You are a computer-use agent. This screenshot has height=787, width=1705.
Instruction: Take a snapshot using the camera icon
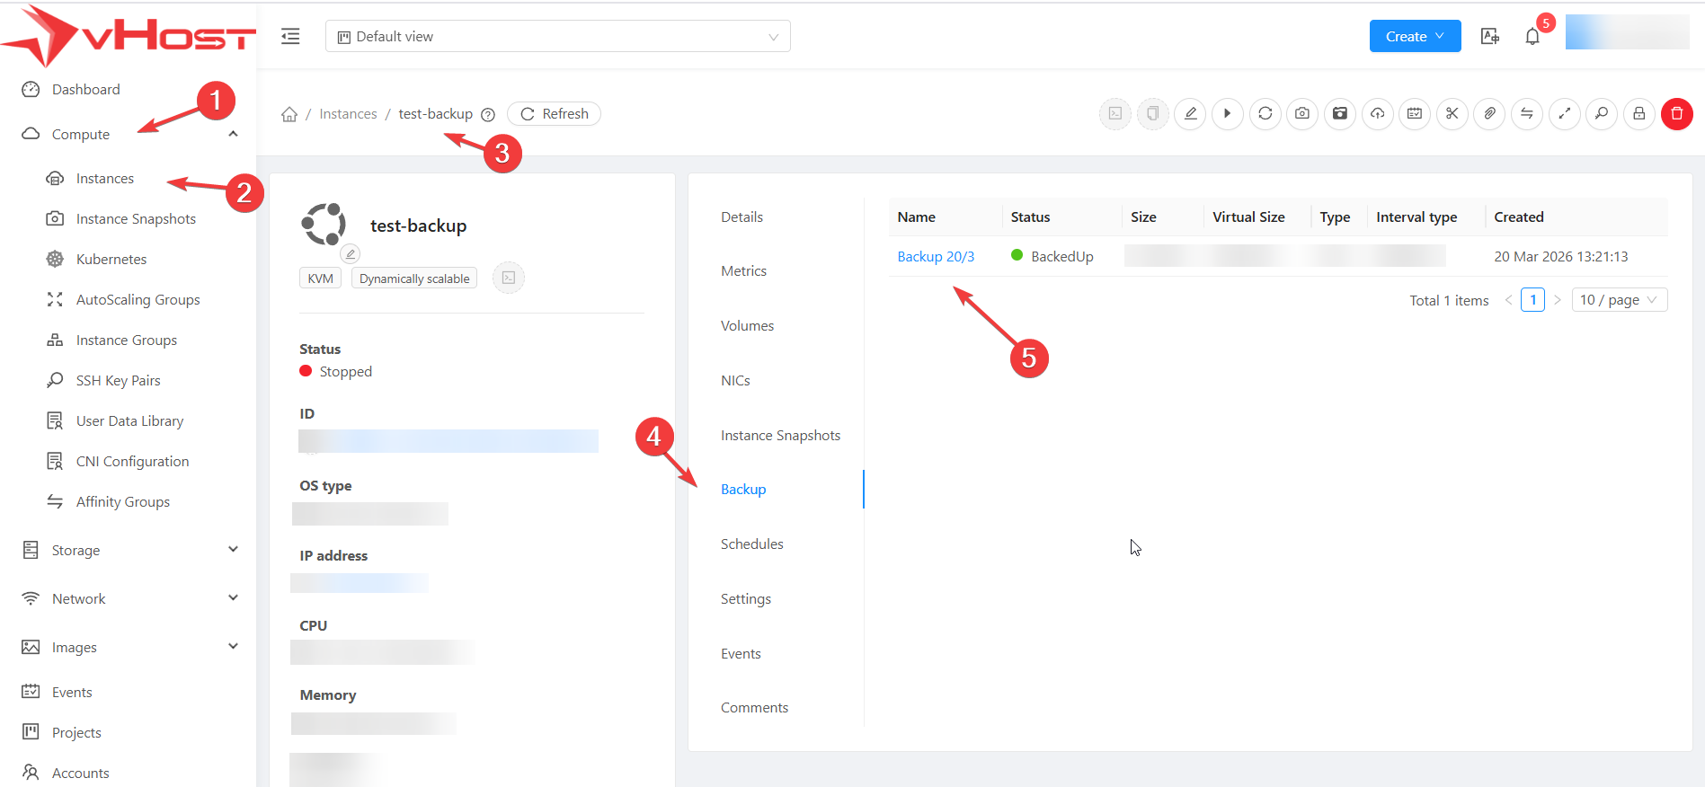point(1302,114)
